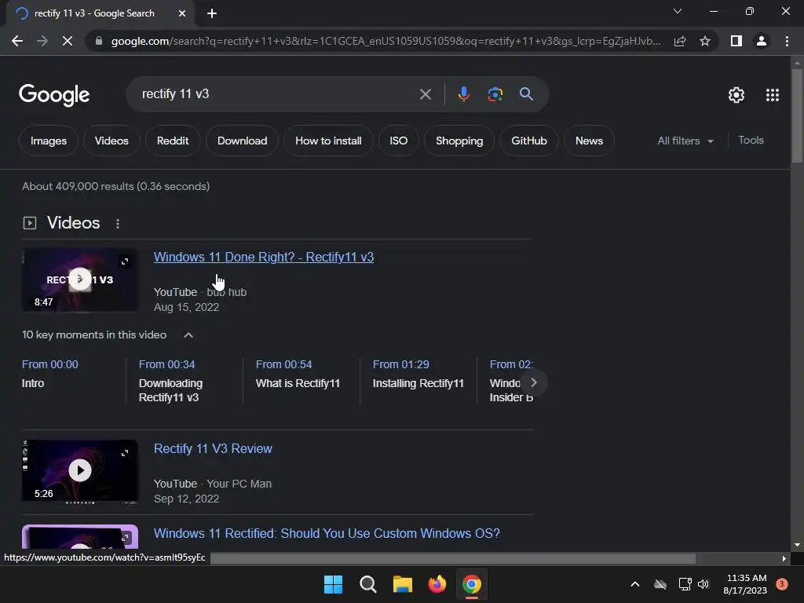The height and width of the screenshot is (603, 804).
Task: Select the News filter chip
Action: [589, 141]
